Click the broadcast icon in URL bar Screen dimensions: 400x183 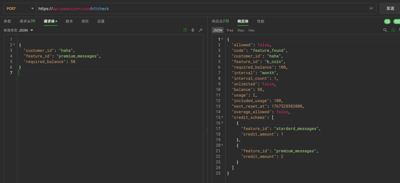[371, 9]
